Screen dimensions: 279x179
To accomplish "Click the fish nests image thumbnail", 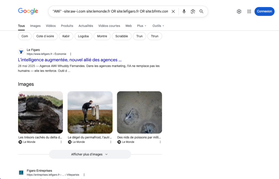I will [x=139, y=112].
